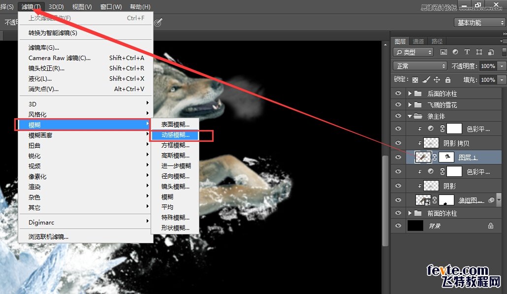The height and width of the screenshot is (294, 507).
Task: Hide the 狼主体 group
Action: tap(398, 116)
